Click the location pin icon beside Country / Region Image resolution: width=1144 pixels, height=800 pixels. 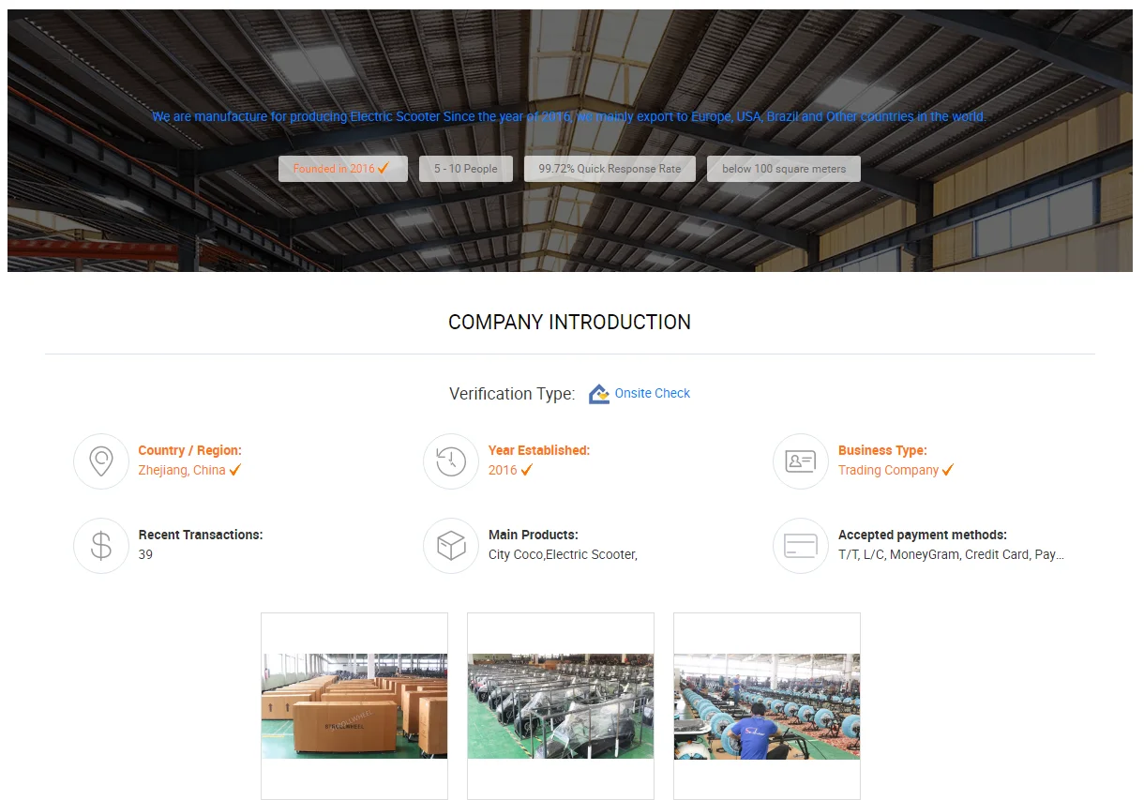click(x=101, y=461)
